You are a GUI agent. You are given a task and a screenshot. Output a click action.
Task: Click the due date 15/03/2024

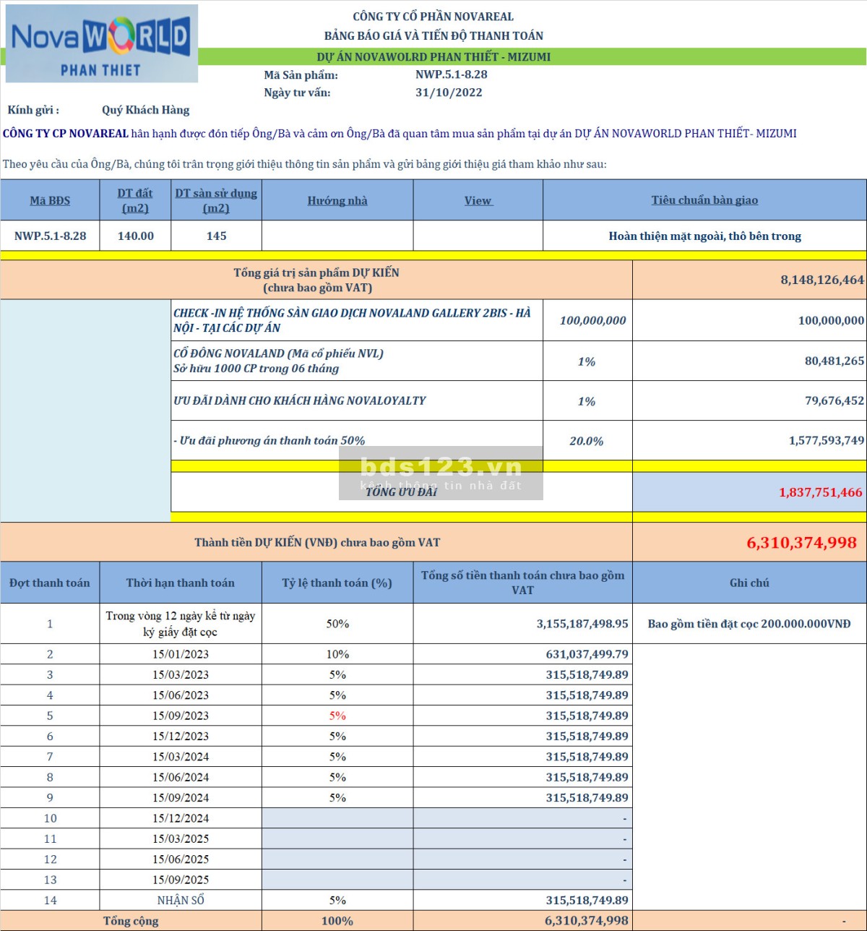(181, 757)
